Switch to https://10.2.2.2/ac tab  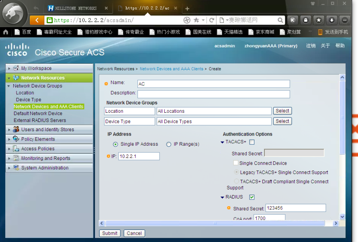[147, 8]
